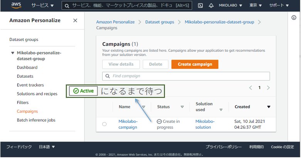
Task: Go to previous campaigns page
Action: pos(250,88)
